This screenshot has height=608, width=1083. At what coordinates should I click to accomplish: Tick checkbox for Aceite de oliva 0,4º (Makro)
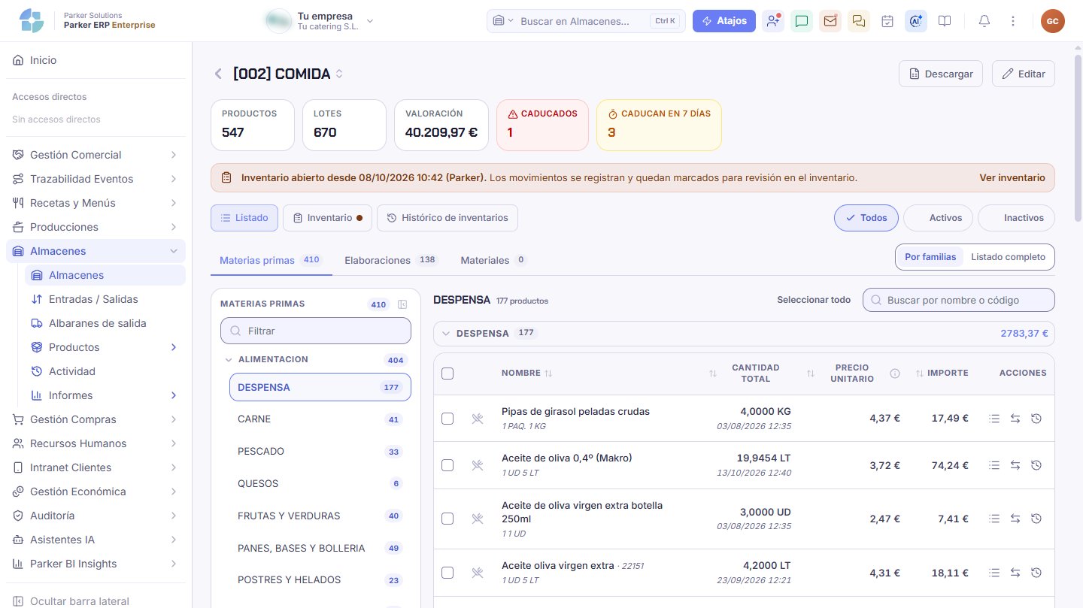point(447,465)
